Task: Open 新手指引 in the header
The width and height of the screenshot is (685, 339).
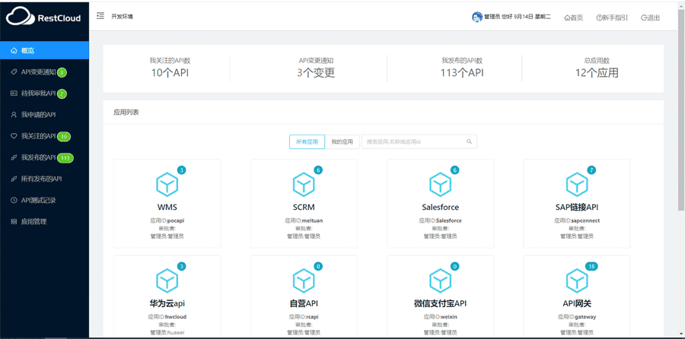Action: [x=612, y=17]
